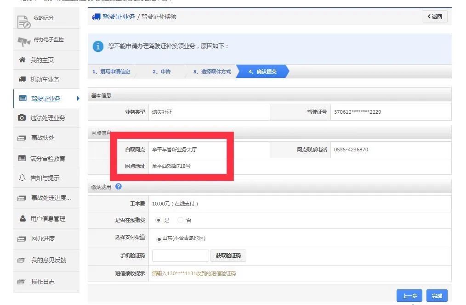466x305 pixels.
Task: Click the user icon for 用户信息管理
Action: click(x=23, y=219)
